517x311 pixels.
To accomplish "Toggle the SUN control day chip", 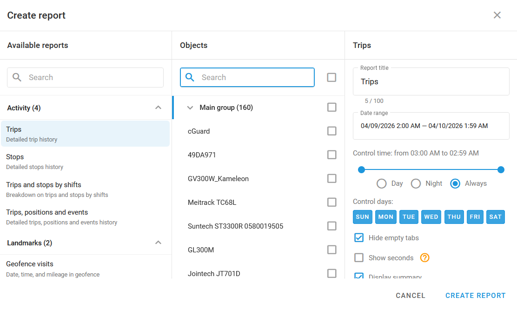I will coord(362,217).
